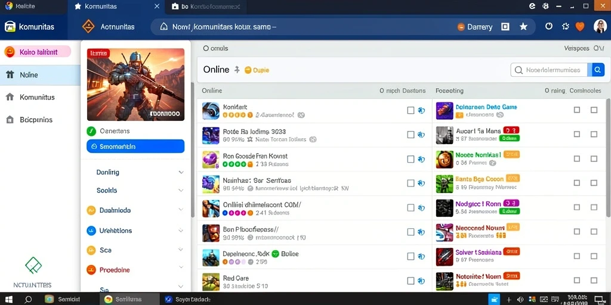Click the Oupie link next to Online

coord(257,70)
